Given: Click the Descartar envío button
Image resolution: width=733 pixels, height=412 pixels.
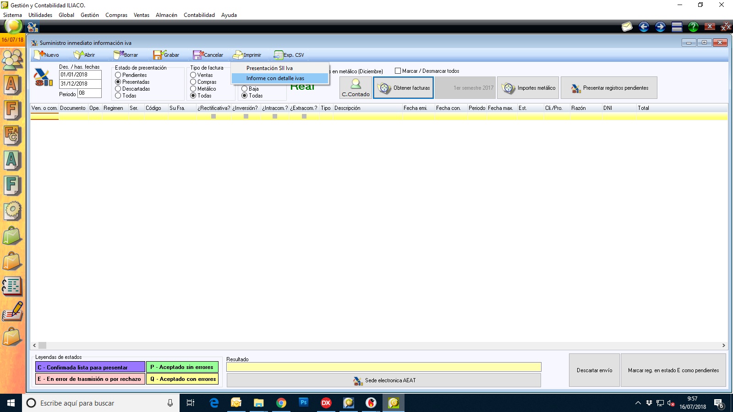Looking at the screenshot, I should 594,370.
